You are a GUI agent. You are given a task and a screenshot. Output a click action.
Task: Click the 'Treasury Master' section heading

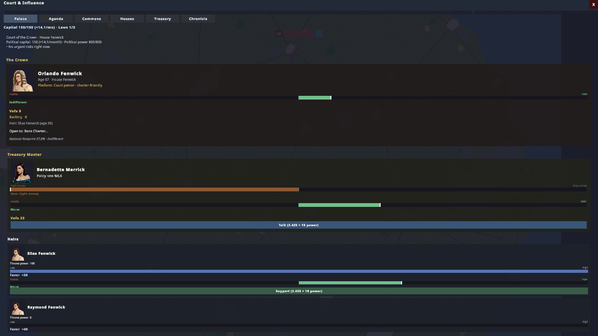pyautogui.click(x=24, y=154)
